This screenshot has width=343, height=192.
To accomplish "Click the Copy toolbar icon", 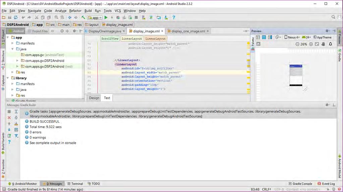I will [43, 17].
